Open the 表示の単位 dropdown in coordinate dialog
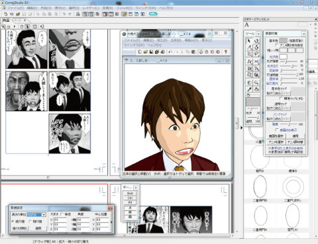 (44, 214)
